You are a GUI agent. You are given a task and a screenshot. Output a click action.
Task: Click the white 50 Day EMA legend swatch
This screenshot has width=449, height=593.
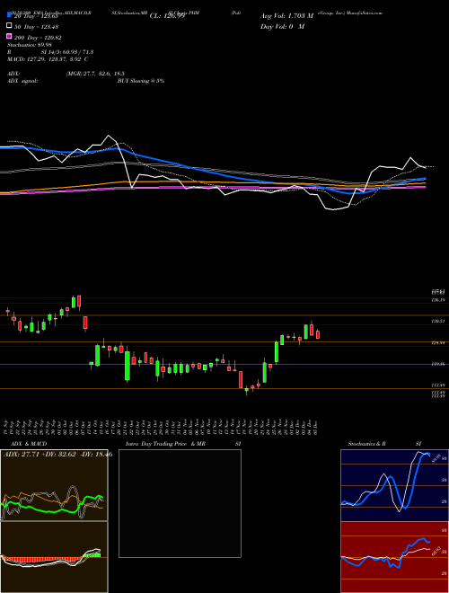click(x=10, y=26)
